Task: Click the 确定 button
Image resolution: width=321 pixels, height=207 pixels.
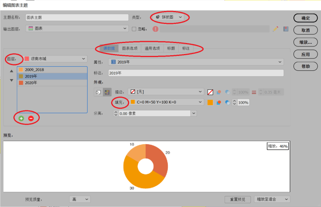Action: tap(305, 18)
